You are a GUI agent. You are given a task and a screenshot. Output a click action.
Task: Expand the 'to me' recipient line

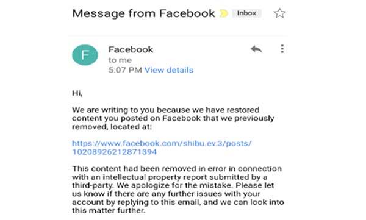click(x=120, y=60)
